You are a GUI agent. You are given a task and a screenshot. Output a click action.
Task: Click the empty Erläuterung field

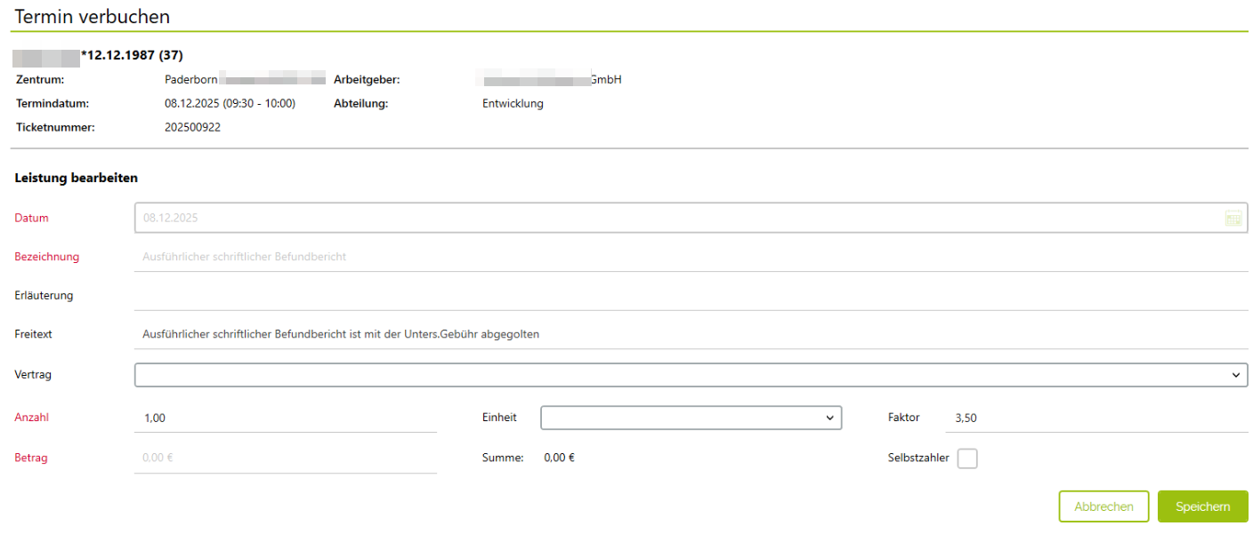pos(691,296)
